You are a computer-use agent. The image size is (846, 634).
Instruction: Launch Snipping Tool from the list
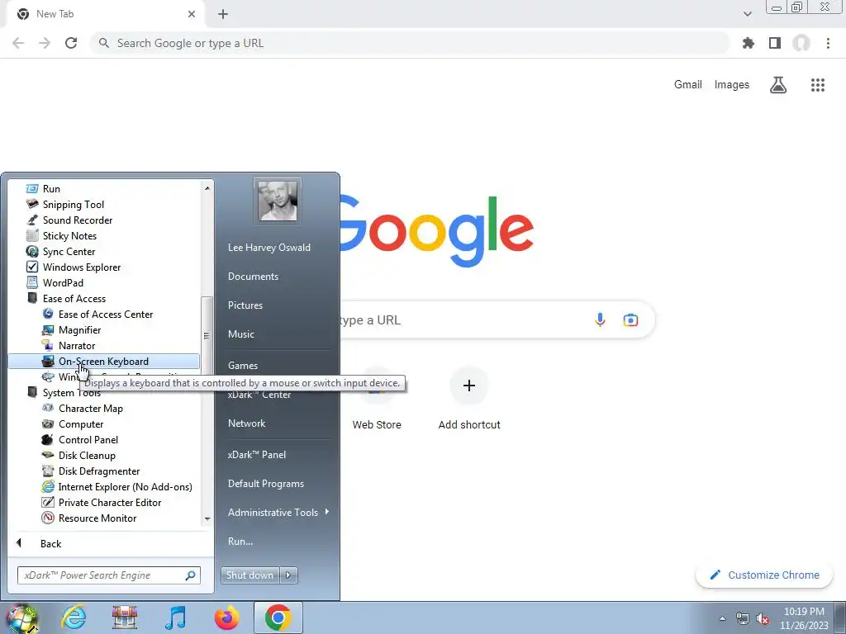73,205
